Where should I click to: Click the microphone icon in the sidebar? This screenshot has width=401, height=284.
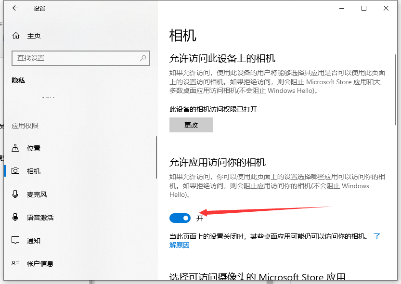(16, 194)
